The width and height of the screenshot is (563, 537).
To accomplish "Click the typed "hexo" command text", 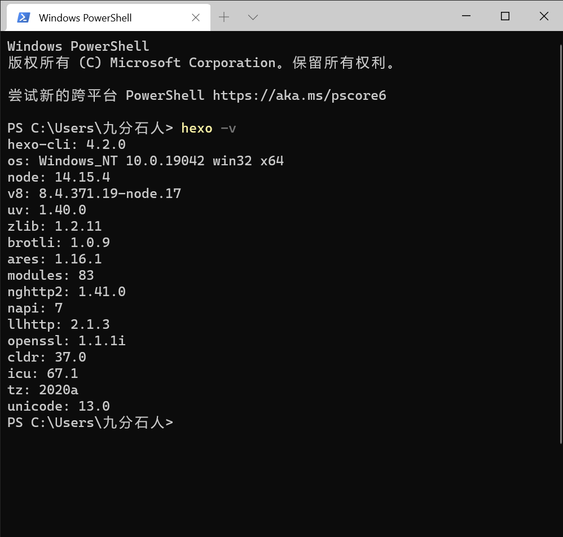I will click(196, 129).
